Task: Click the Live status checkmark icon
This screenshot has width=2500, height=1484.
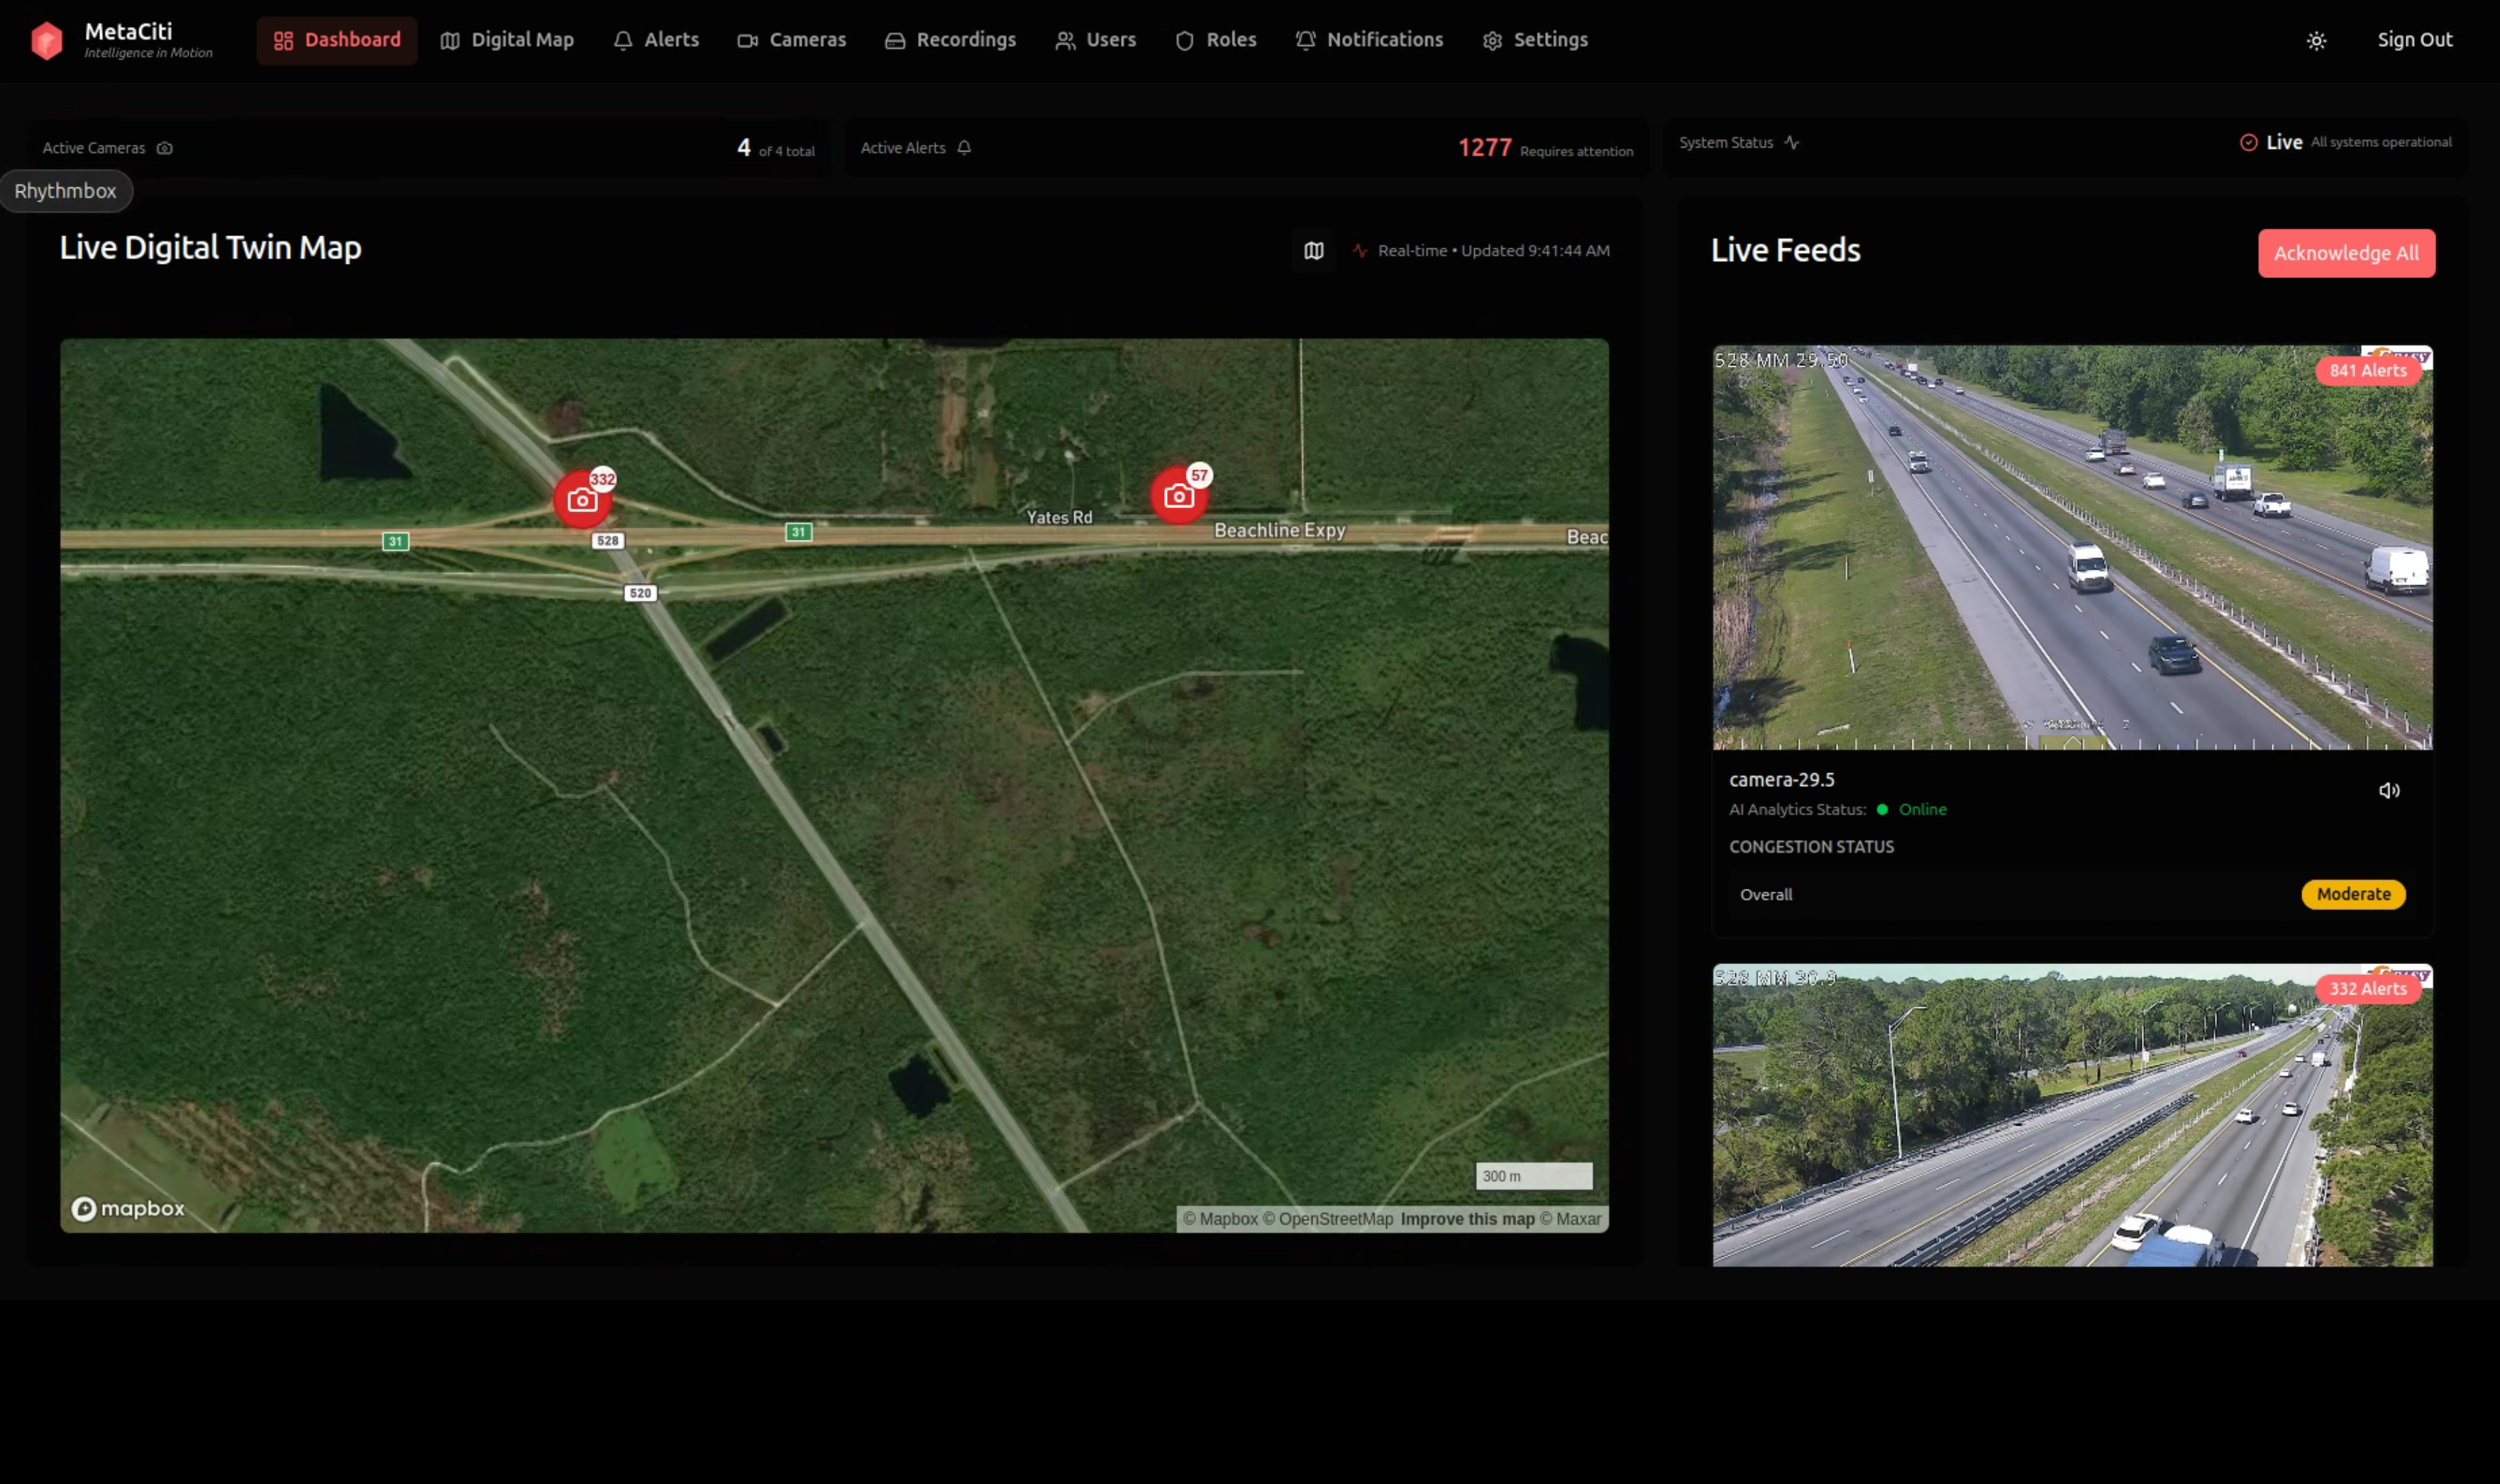Action: click(2249, 142)
